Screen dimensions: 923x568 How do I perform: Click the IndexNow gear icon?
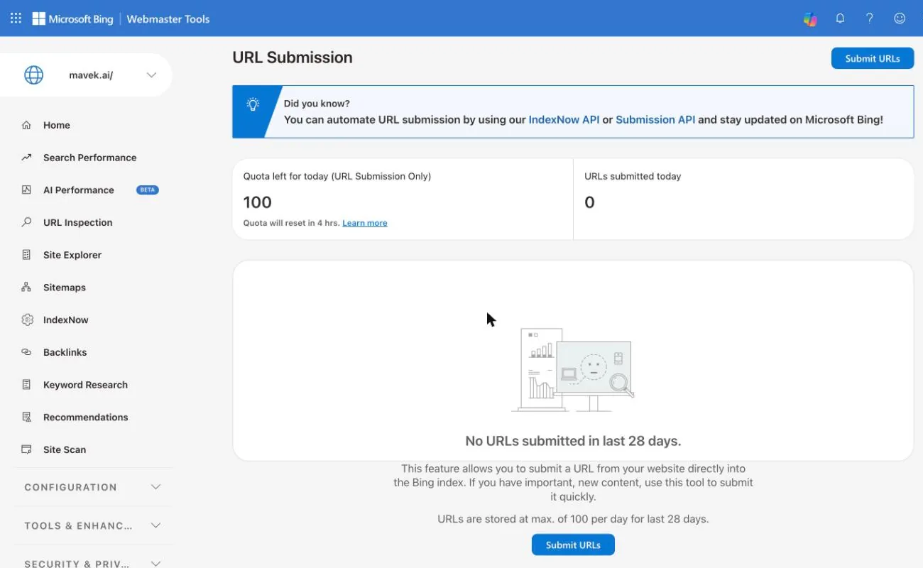27,319
